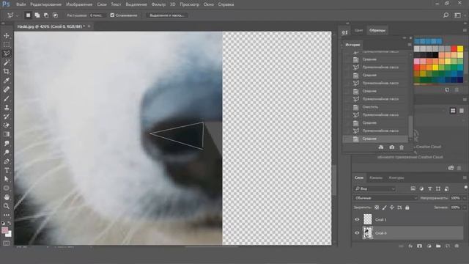
Task: Pick the yellow swatch in the top swatches row
Action: pos(460,48)
